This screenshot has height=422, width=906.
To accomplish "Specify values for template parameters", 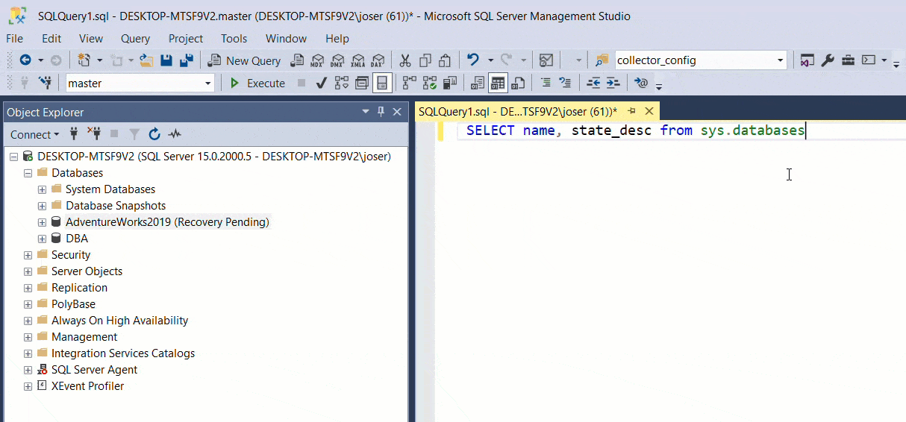I will [x=641, y=83].
